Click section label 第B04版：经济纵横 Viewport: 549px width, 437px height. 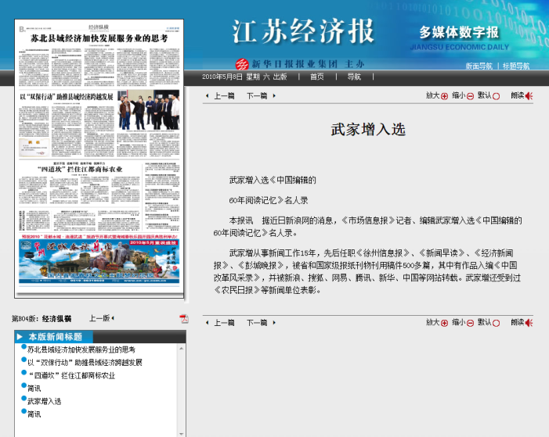click(42, 318)
